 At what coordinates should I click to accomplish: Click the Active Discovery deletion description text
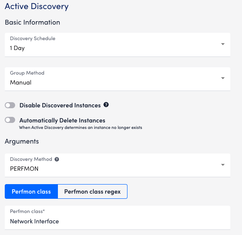(x=80, y=128)
